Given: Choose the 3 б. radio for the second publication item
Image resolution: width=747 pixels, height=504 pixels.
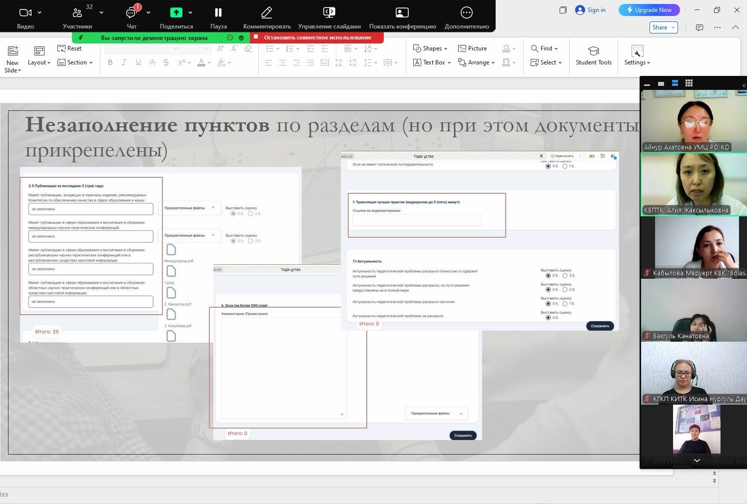Looking at the screenshot, I should click(x=250, y=241).
